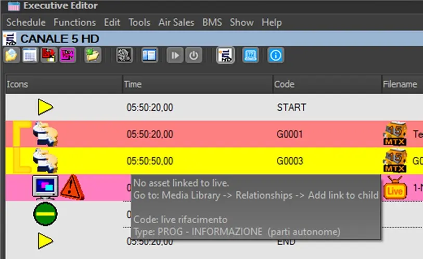The width and height of the screenshot is (423, 259).
Task: Click the green circle minus icon
Action: click(45, 213)
